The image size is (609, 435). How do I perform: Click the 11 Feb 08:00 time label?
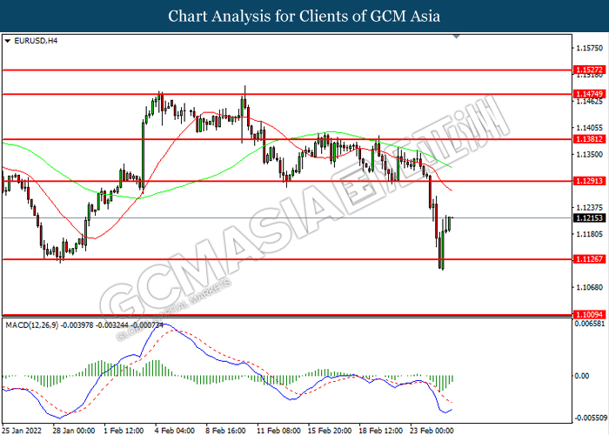(x=278, y=431)
